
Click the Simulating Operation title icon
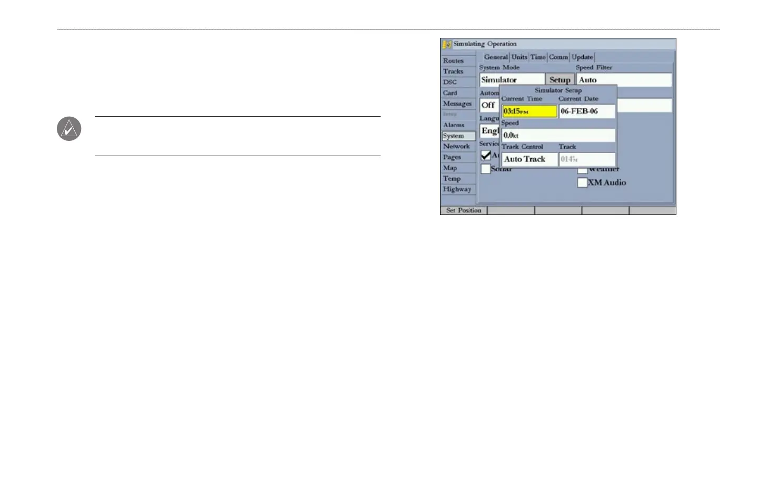[x=447, y=44]
